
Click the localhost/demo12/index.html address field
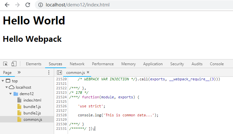click(x=78, y=5)
